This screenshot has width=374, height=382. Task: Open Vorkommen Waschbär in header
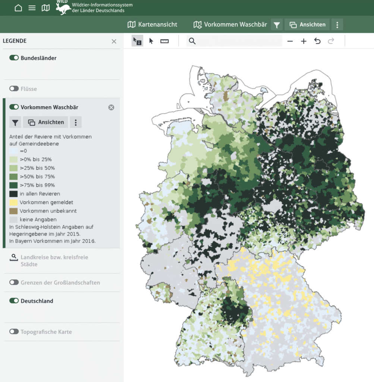230,25
